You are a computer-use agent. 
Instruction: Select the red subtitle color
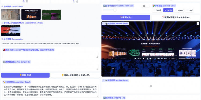click(x=189, y=10)
